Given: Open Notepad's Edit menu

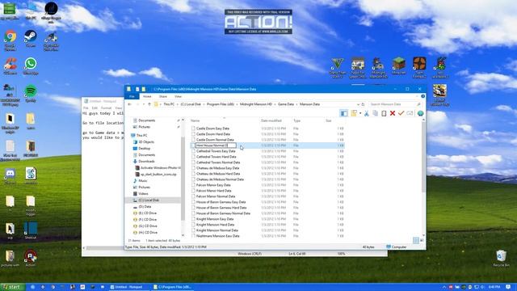Looking at the screenshot, I should (95, 108).
